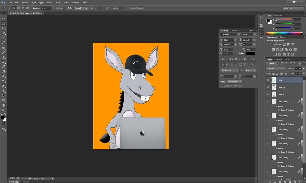Hide Layer 11 visibility eye
This screenshot has width=306, height=183.
[x=268, y=80]
